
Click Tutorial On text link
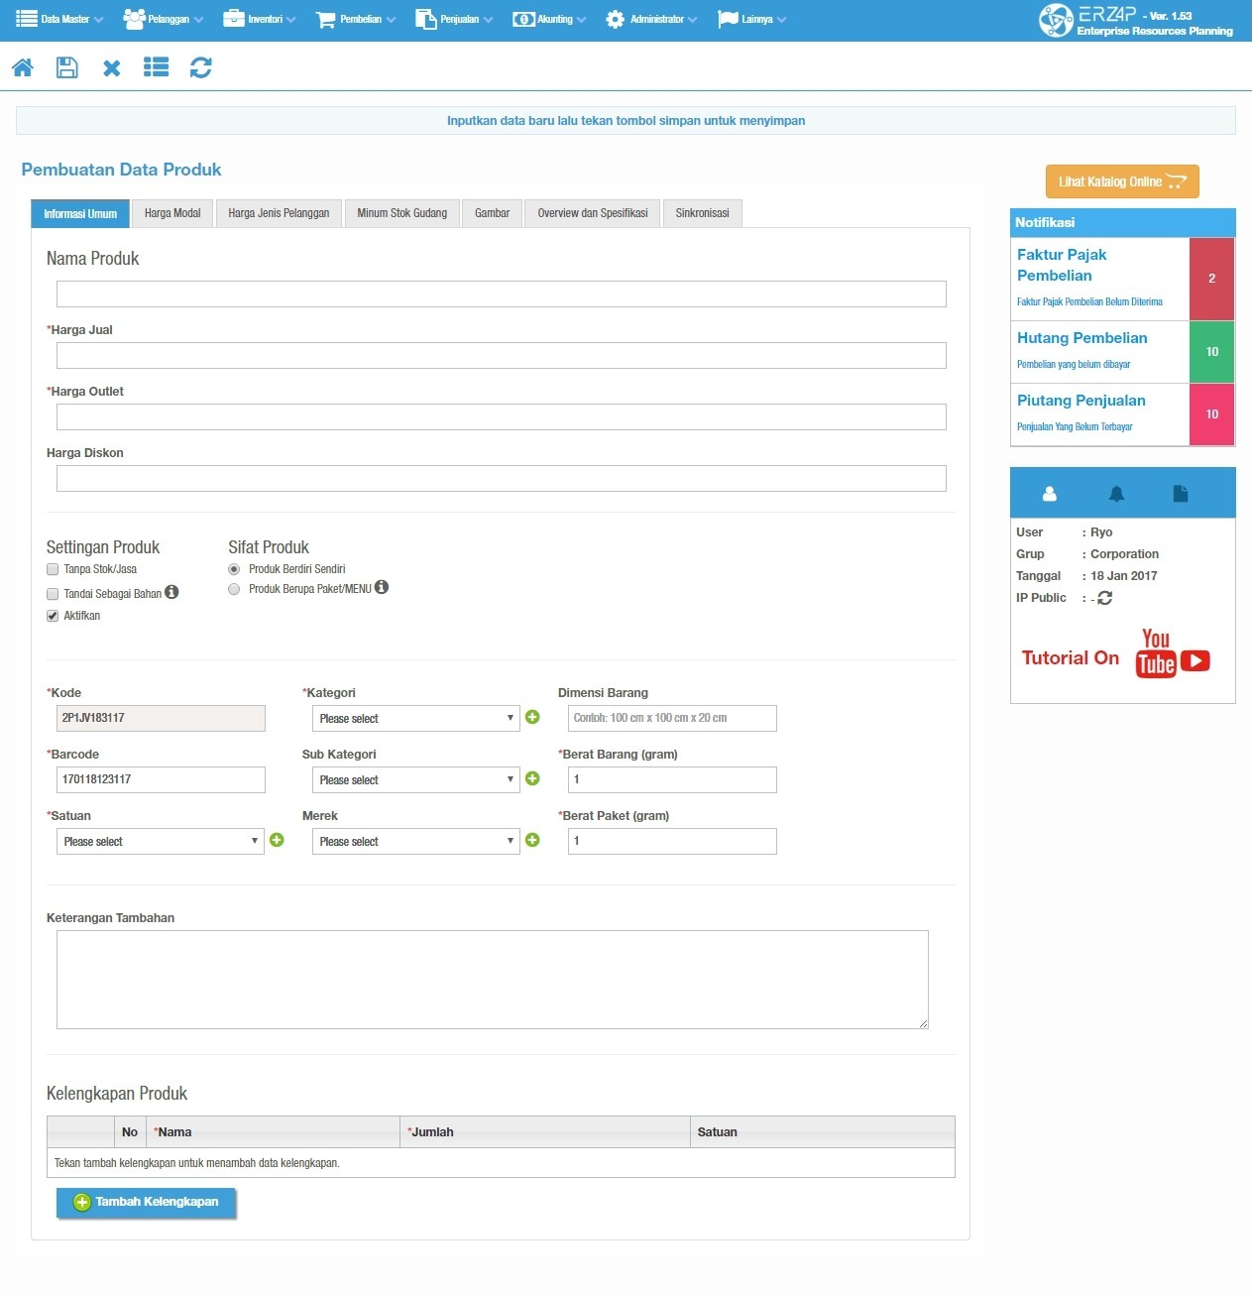(x=1071, y=657)
